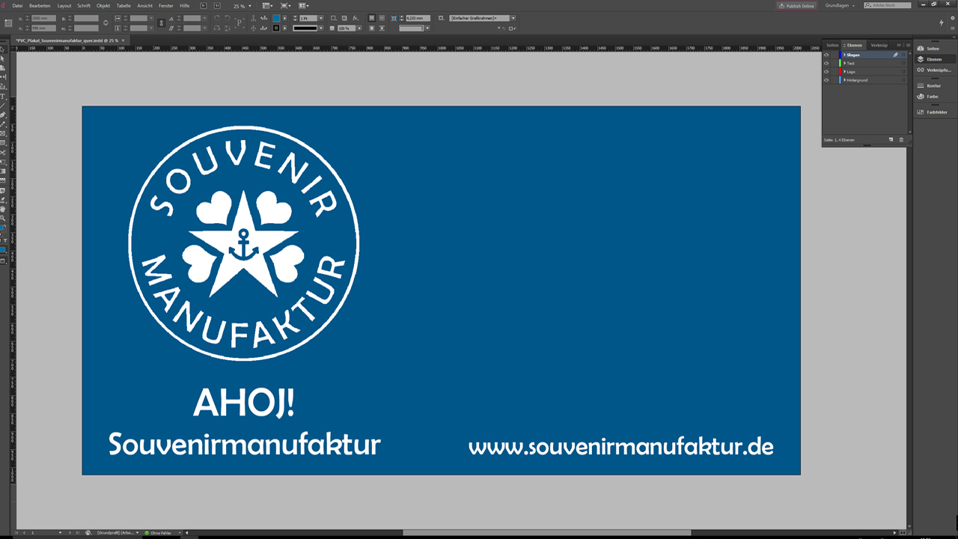958x539 pixels.
Task: Click the X position input field
Action: tap(43, 18)
